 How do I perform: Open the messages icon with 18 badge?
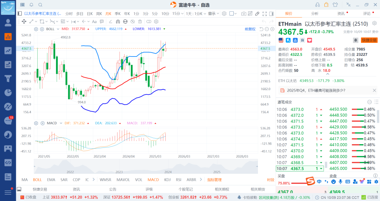8,121
